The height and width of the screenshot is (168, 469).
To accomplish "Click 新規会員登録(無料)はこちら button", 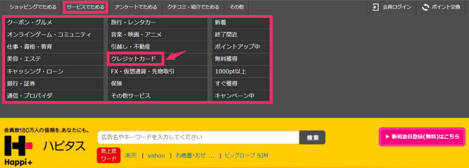I will (422, 136).
